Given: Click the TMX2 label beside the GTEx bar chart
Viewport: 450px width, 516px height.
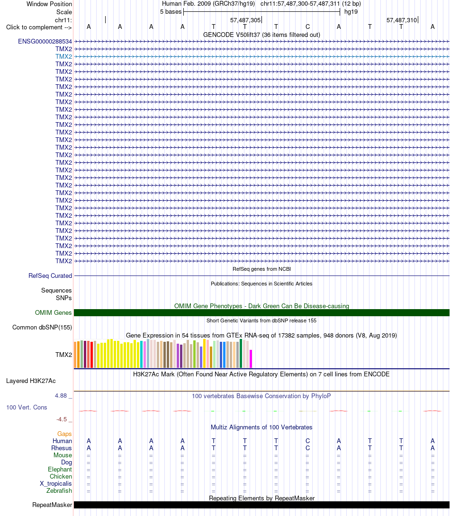Looking at the screenshot, I should (63, 355).
